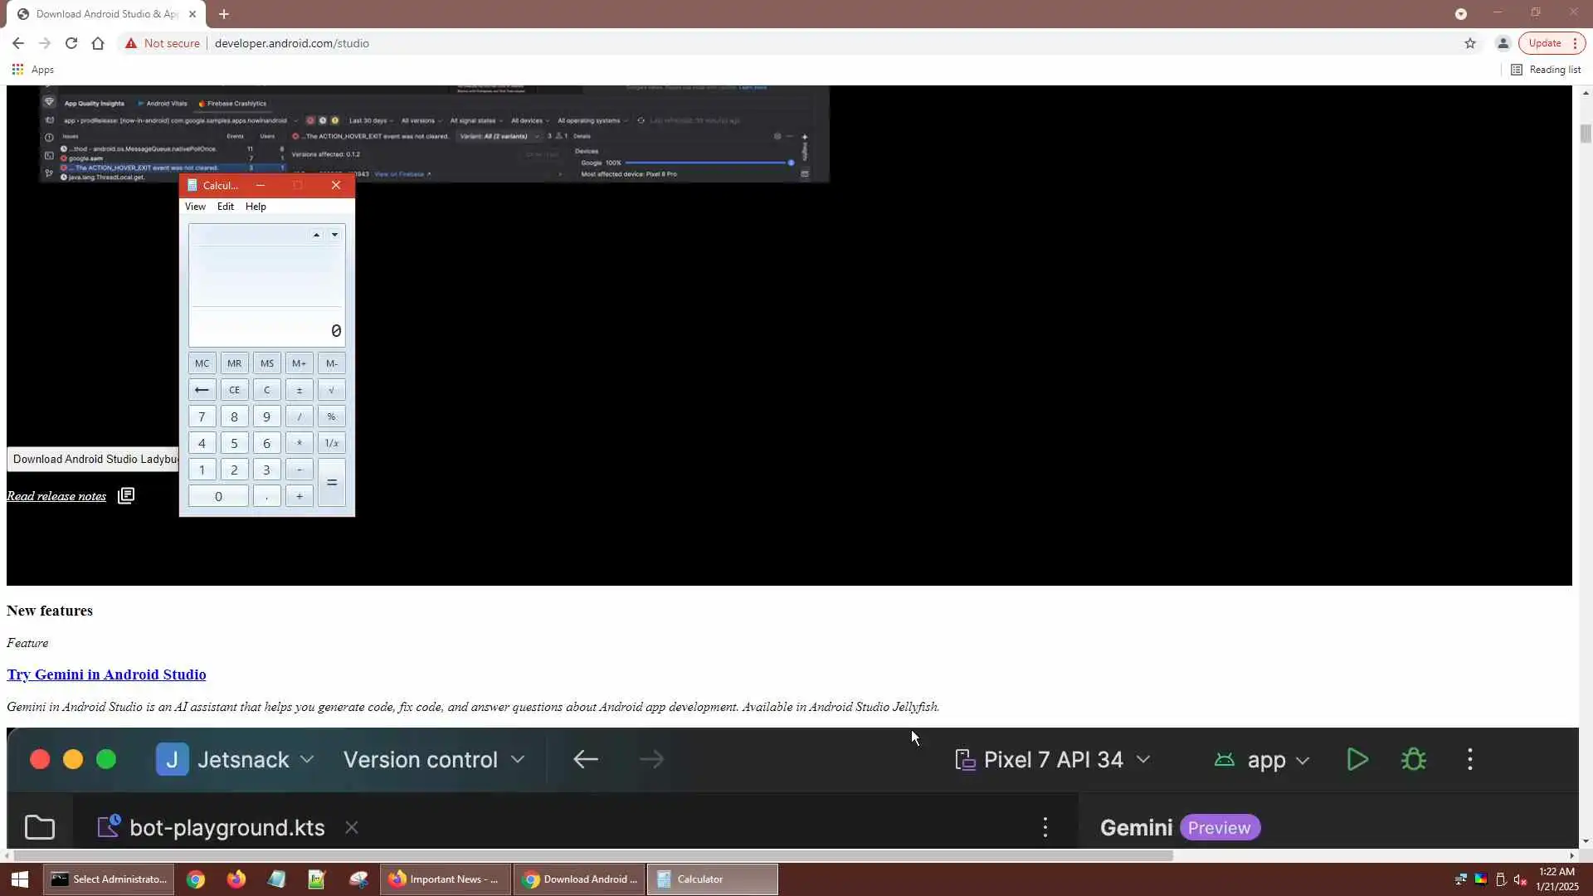This screenshot has height=896, width=1593.
Task: Click the Try Gemini in Android Studio link
Action: coord(106,674)
